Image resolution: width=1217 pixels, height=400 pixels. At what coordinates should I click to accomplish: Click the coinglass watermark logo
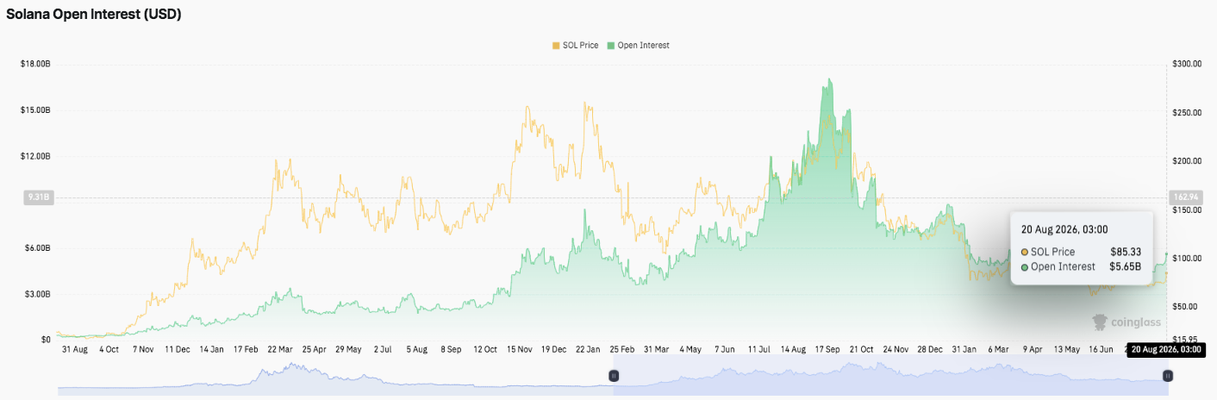pos(1127,322)
